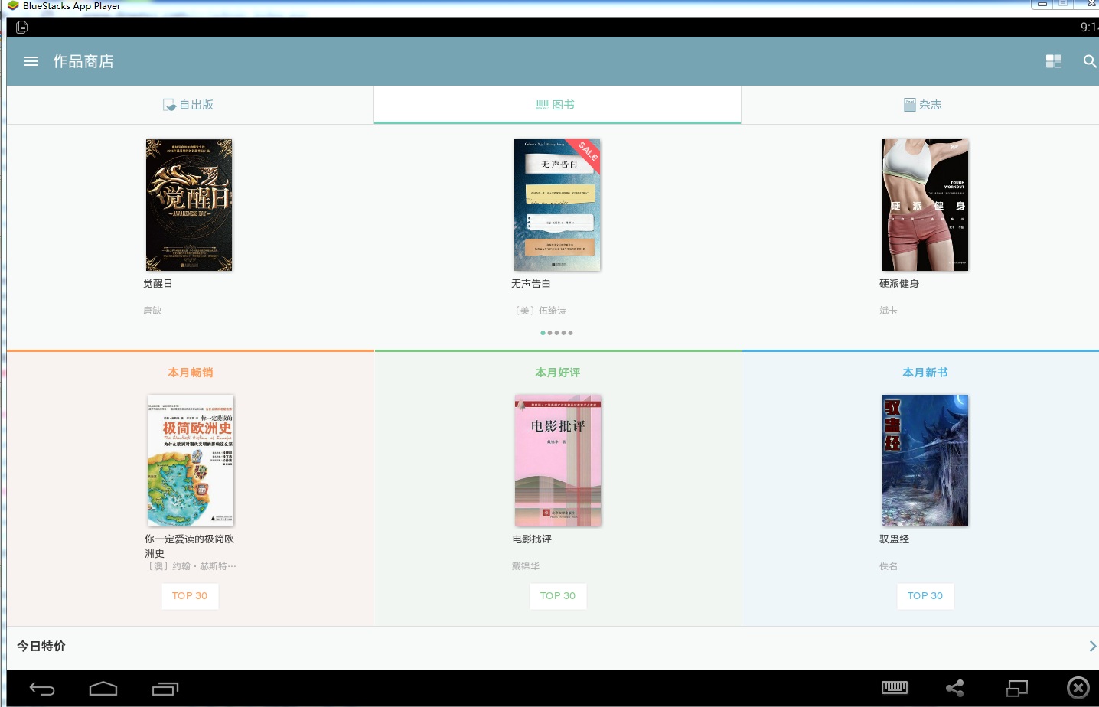
Task: Open the keyboard icon in the bottom bar
Action: (x=895, y=688)
